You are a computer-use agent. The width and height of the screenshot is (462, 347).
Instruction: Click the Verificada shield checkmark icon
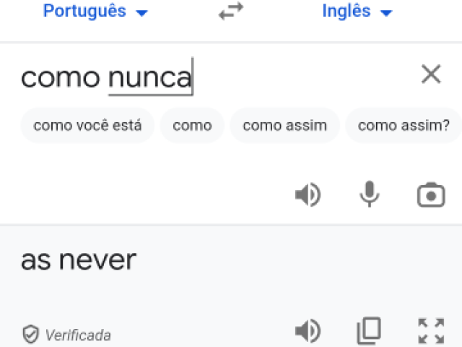(30, 334)
